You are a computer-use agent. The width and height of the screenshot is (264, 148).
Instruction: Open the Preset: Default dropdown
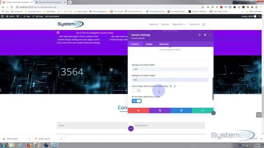(x=138, y=38)
